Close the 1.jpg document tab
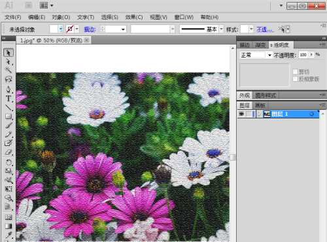 87,40
